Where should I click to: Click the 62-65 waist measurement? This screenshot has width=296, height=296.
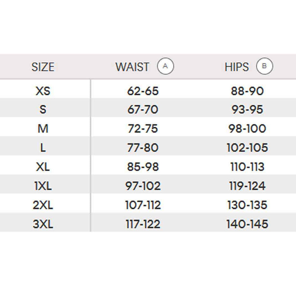point(143,91)
